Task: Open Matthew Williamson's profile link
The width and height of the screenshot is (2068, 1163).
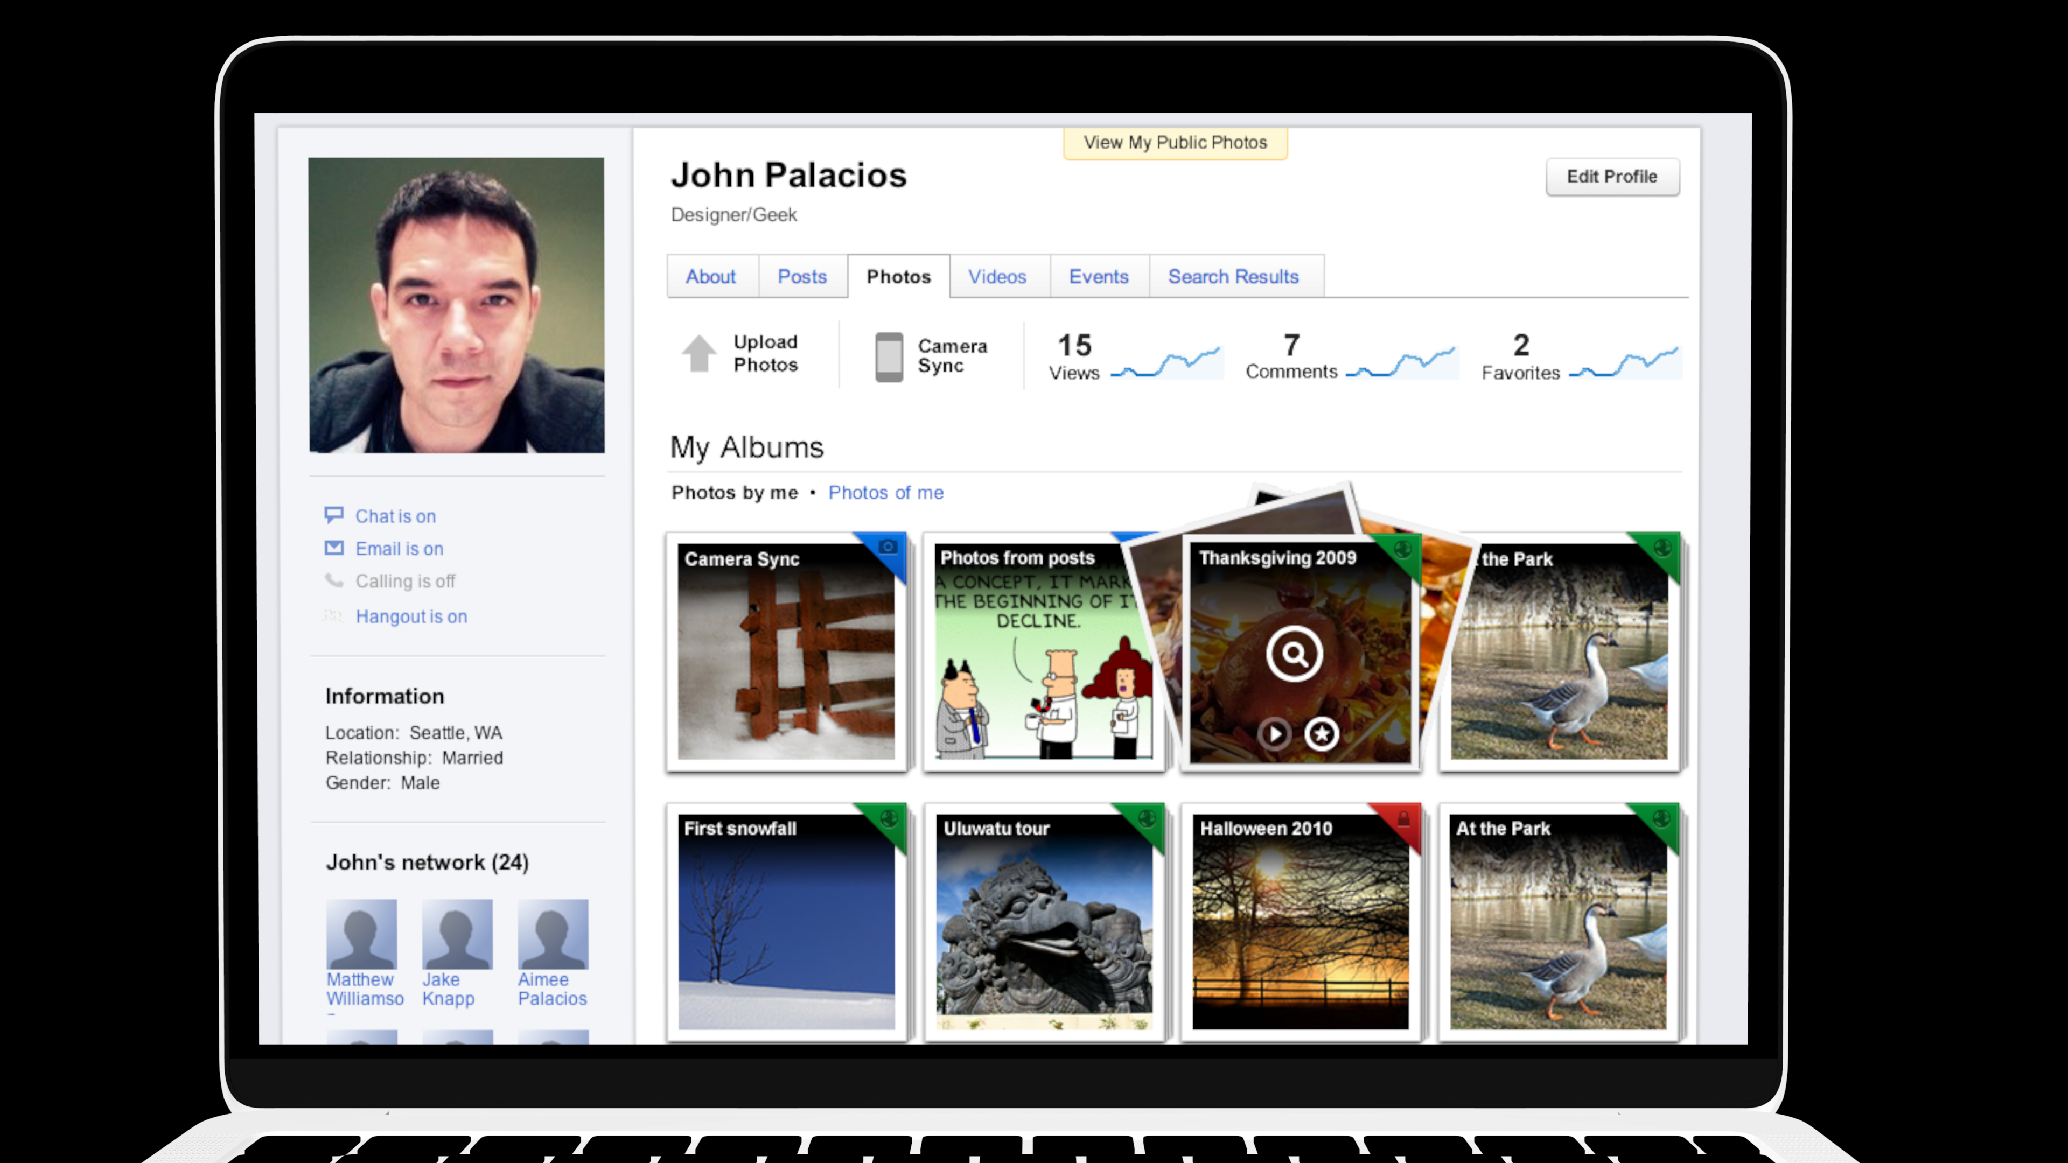Action: pos(365,989)
